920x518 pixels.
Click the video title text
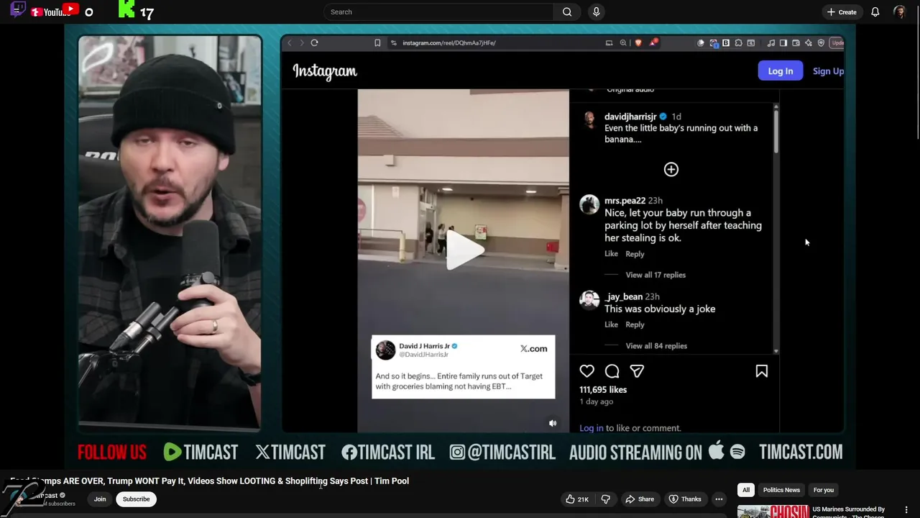[210, 481]
